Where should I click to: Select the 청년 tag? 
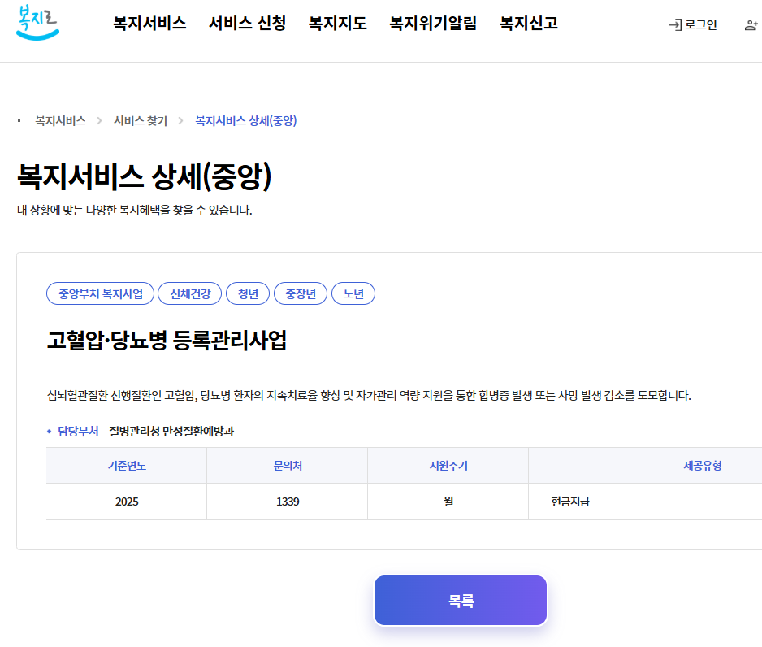pyautogui.click(x=248, y=293)
